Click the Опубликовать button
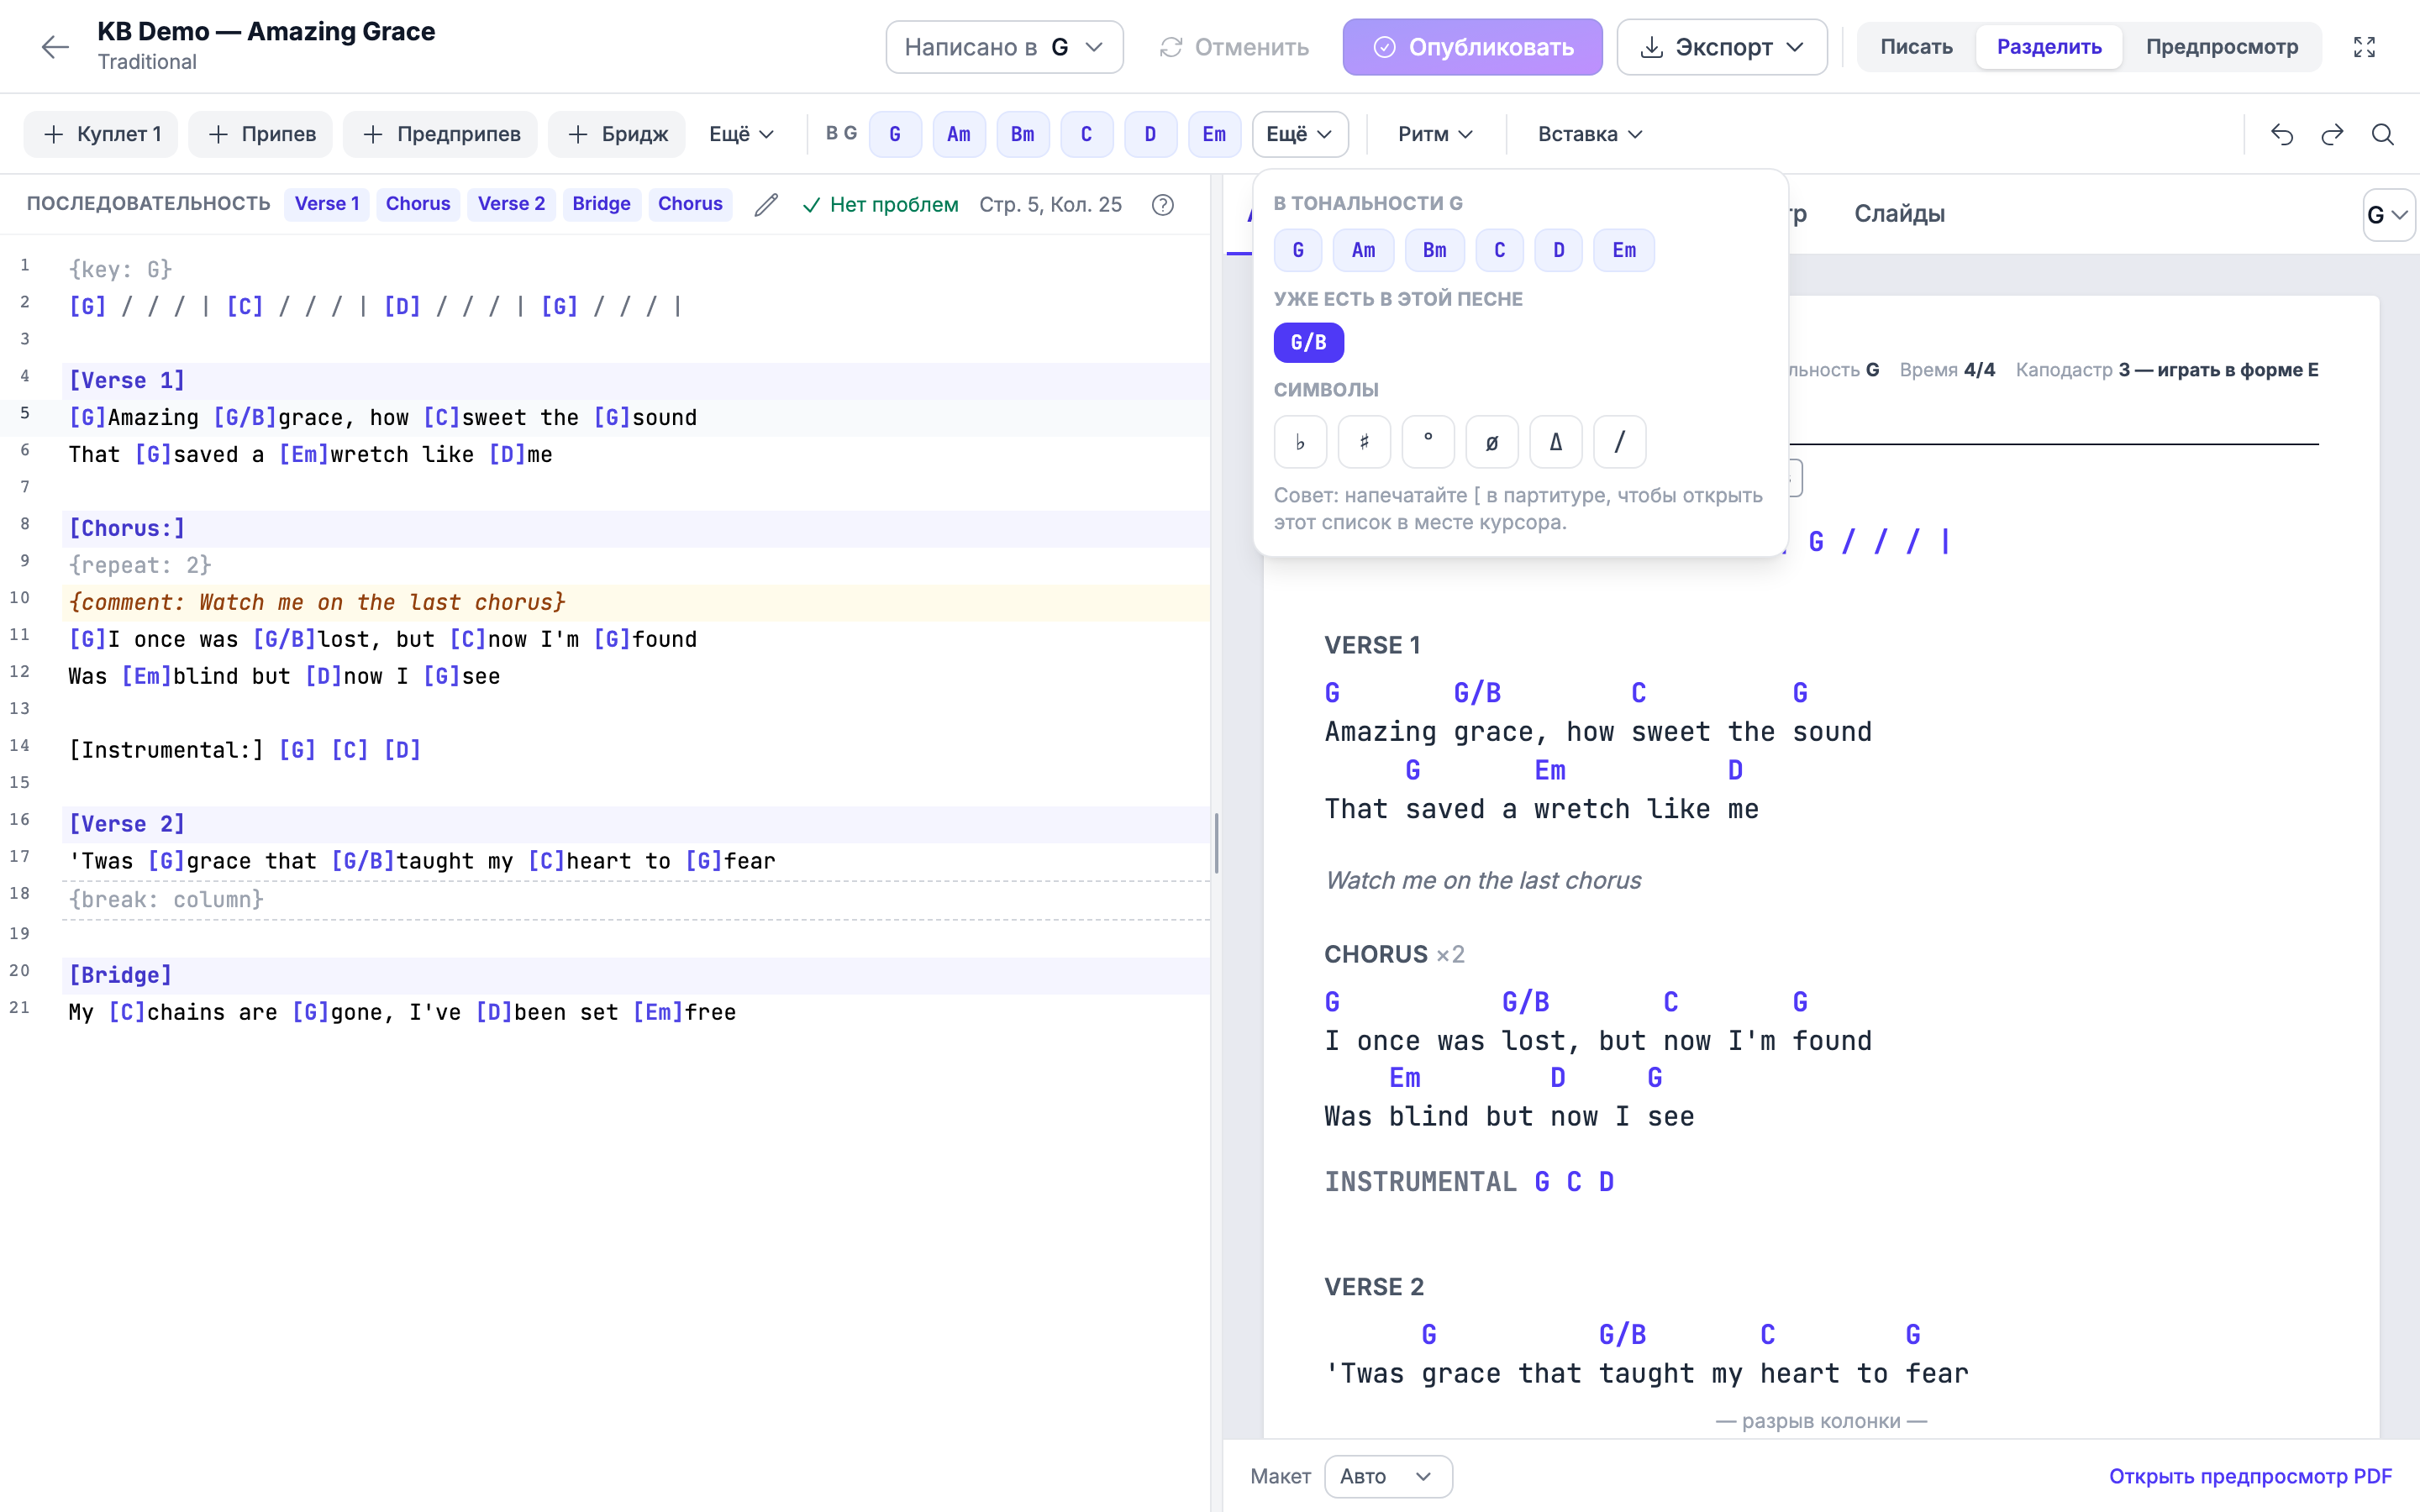Image resolution: width=2420 pixels, height=1512 pixels. (1472, 47)
